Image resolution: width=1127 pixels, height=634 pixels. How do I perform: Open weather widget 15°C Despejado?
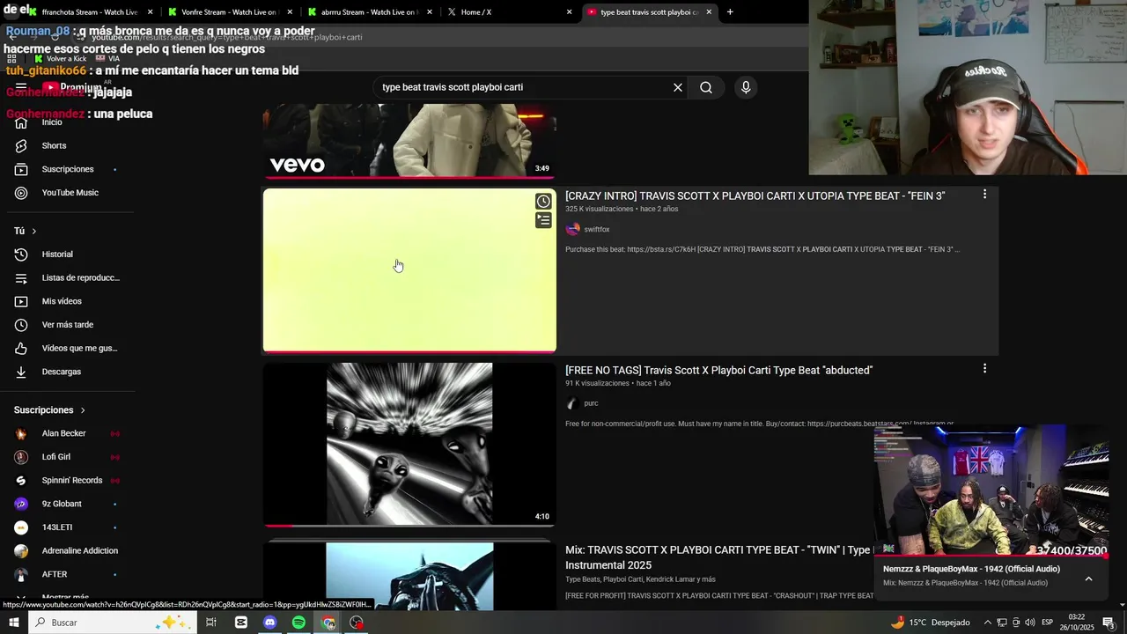pyautogui.click(x=930, y=623)
